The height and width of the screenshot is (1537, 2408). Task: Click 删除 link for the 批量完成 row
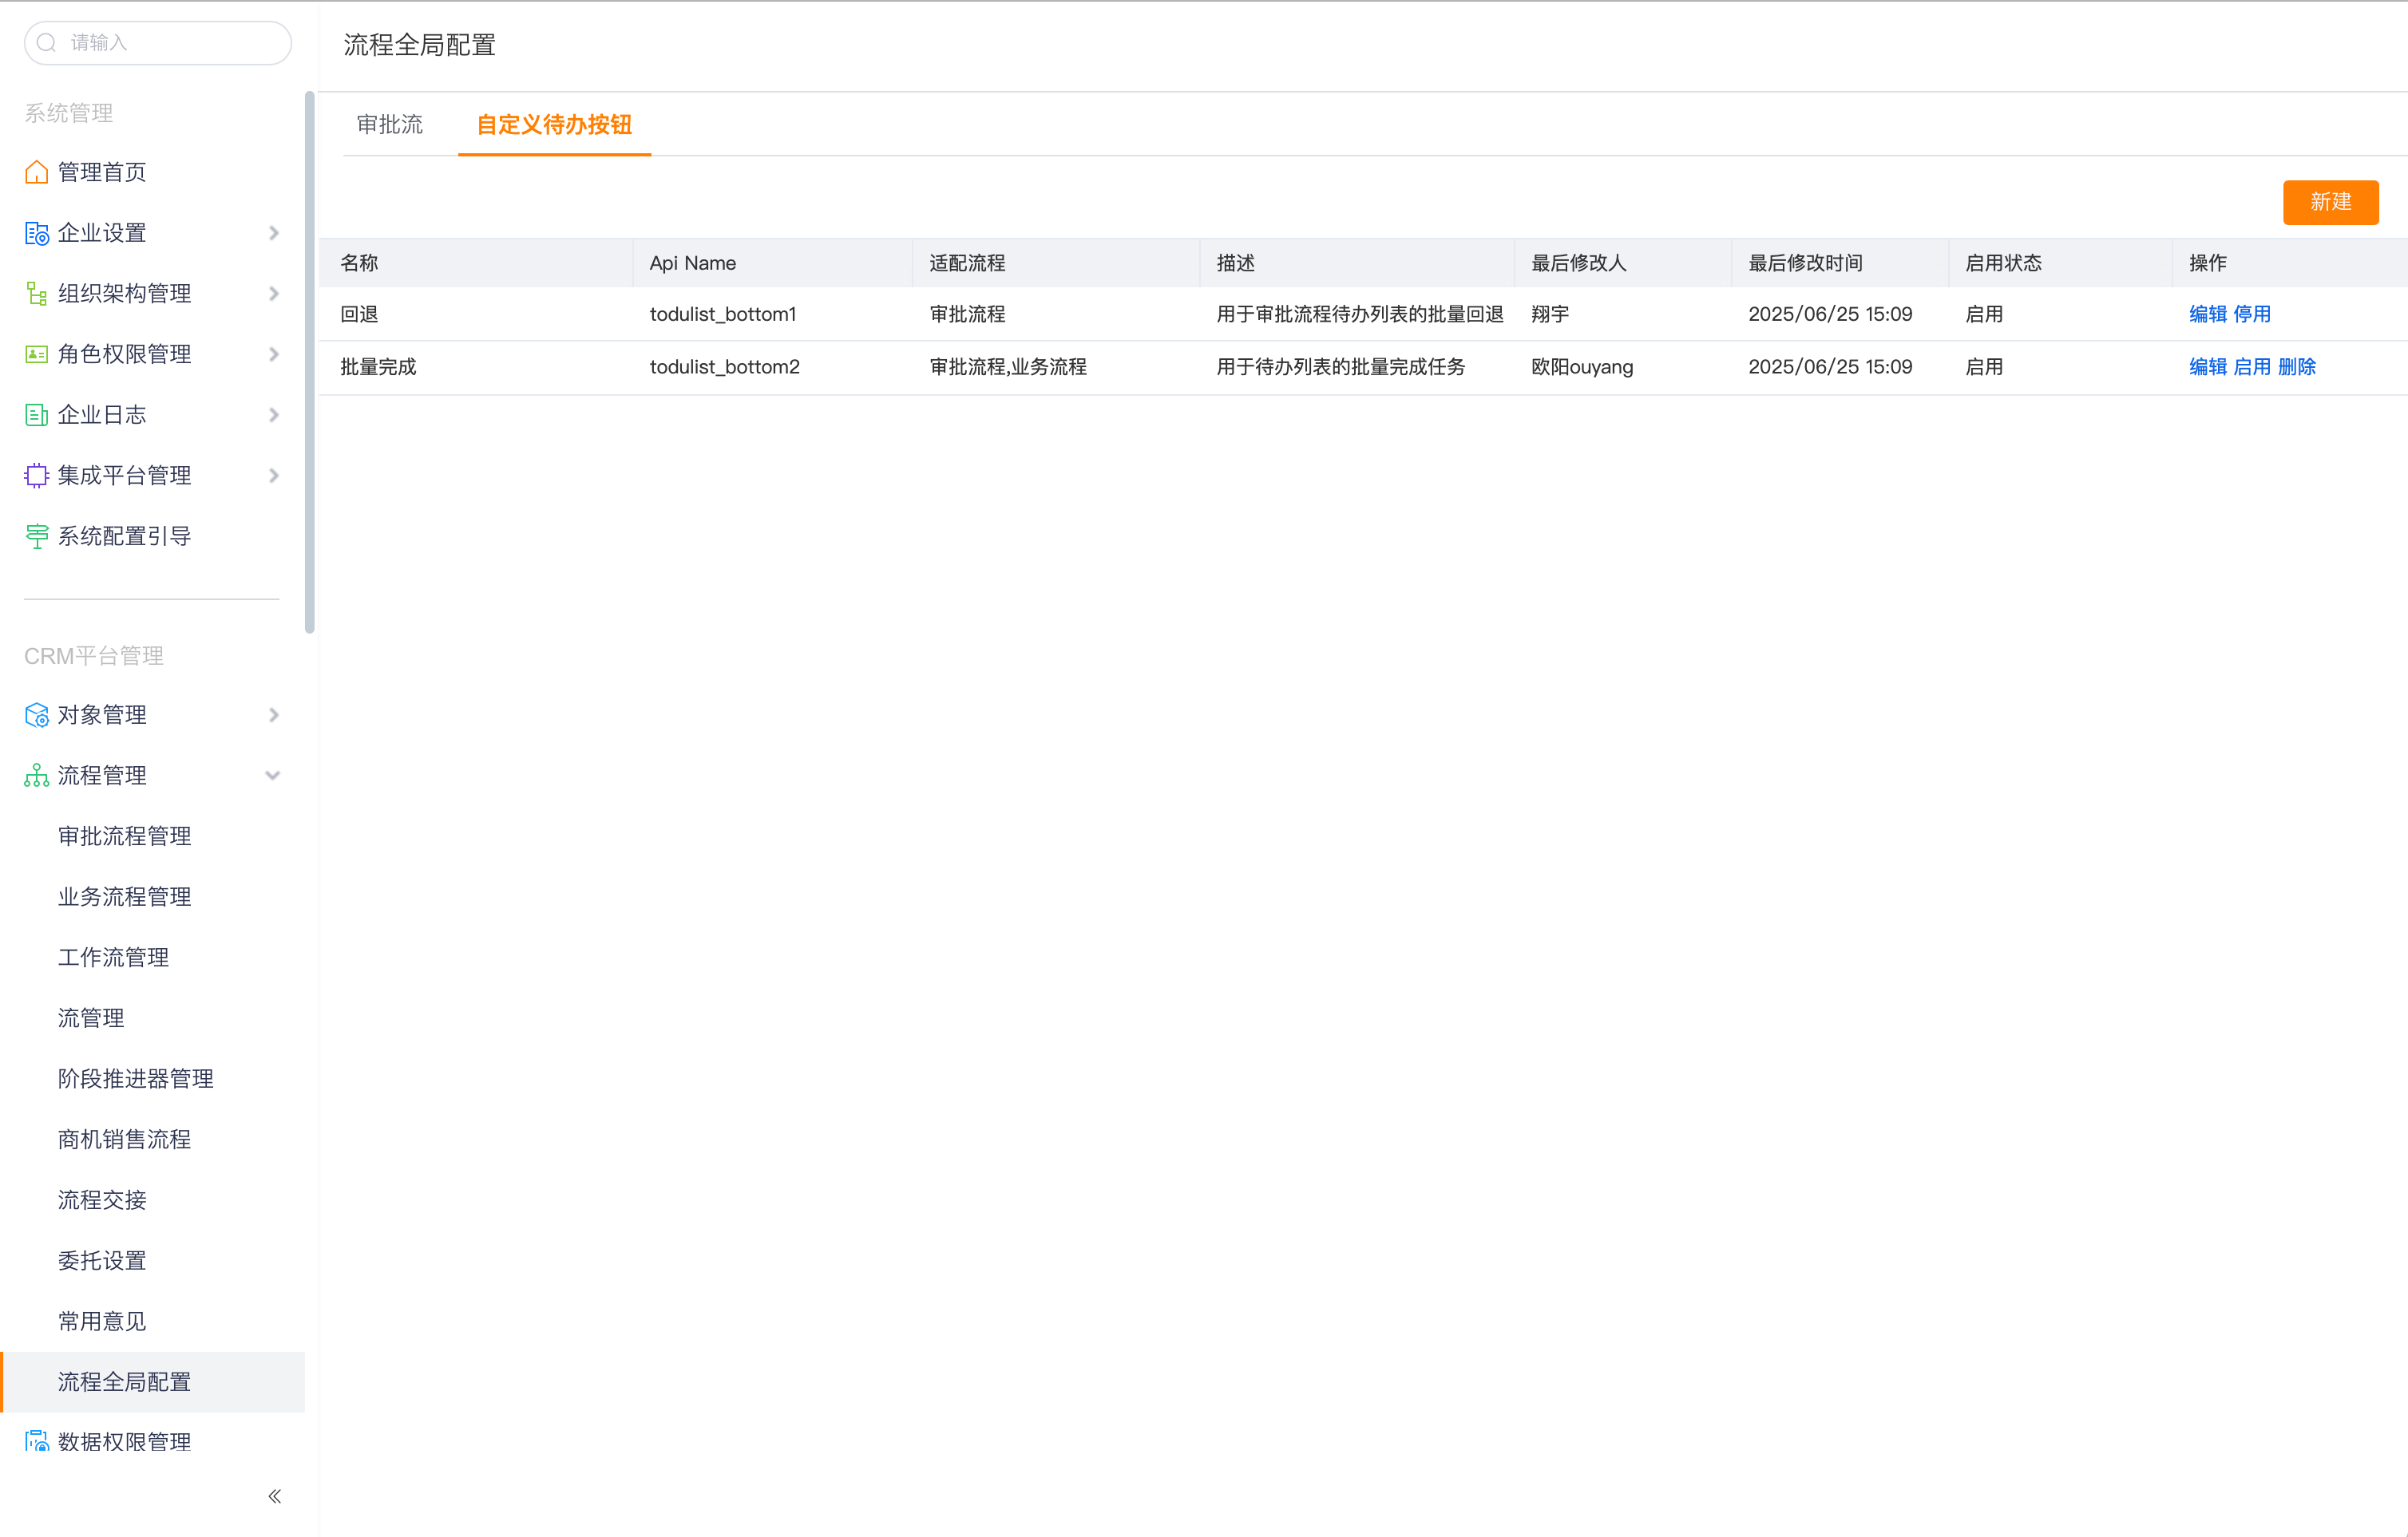point(2296,368)
